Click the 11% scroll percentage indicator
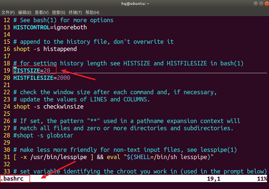 click(x=263, y=179)
